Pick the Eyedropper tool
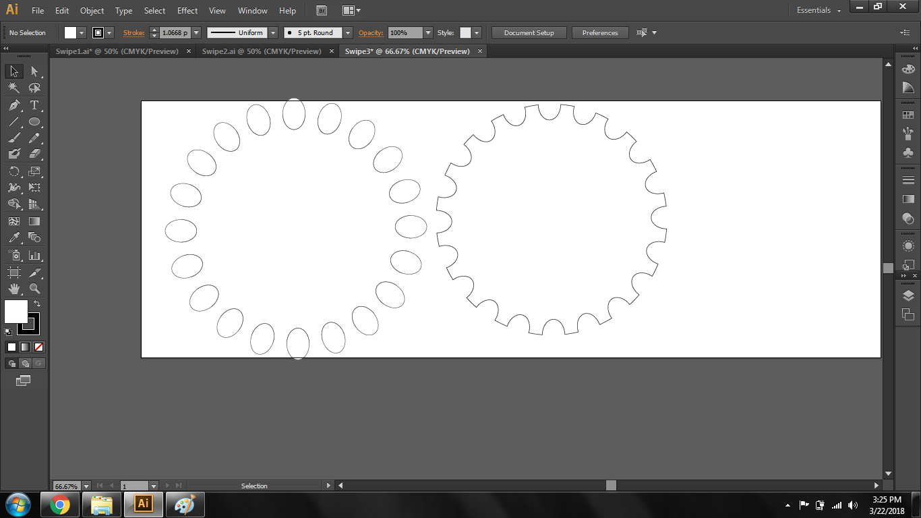Viewport: 921px width, 518px height. (13, 237)
